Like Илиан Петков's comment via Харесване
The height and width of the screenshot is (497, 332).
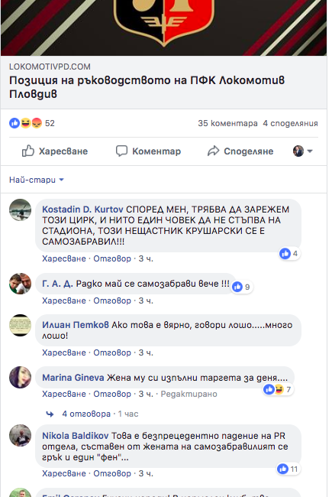(64, 352)
